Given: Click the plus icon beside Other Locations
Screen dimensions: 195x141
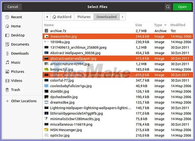Looking at the screenshot, I should coord(7,101).
